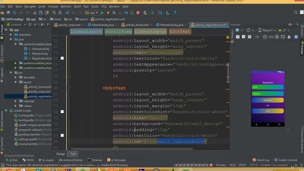Expand the manifests folder
This screenshot has height=171, width=304.
(11, 35)
